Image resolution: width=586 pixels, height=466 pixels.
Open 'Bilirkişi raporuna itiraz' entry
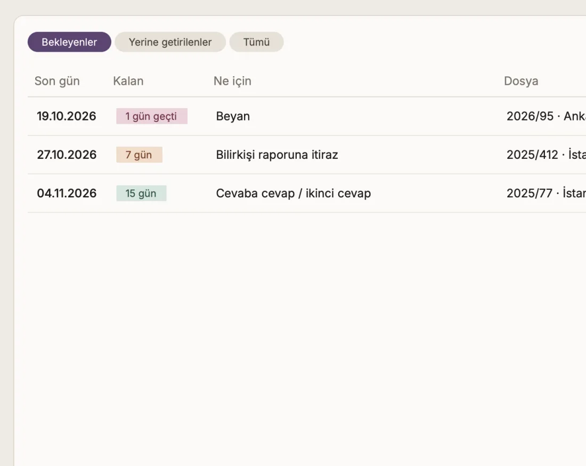tap(277, 155)
